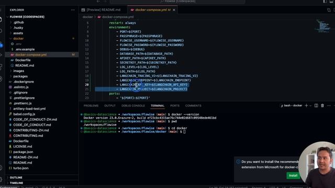Switch to the PROBLEMS panel tab
The height and width of the screenshot is (188, 335).
(x=91, y=105)
